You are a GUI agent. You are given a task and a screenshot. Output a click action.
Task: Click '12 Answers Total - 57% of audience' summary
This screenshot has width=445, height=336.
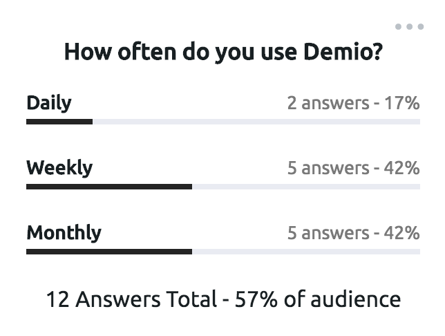(x=223, y=299)
